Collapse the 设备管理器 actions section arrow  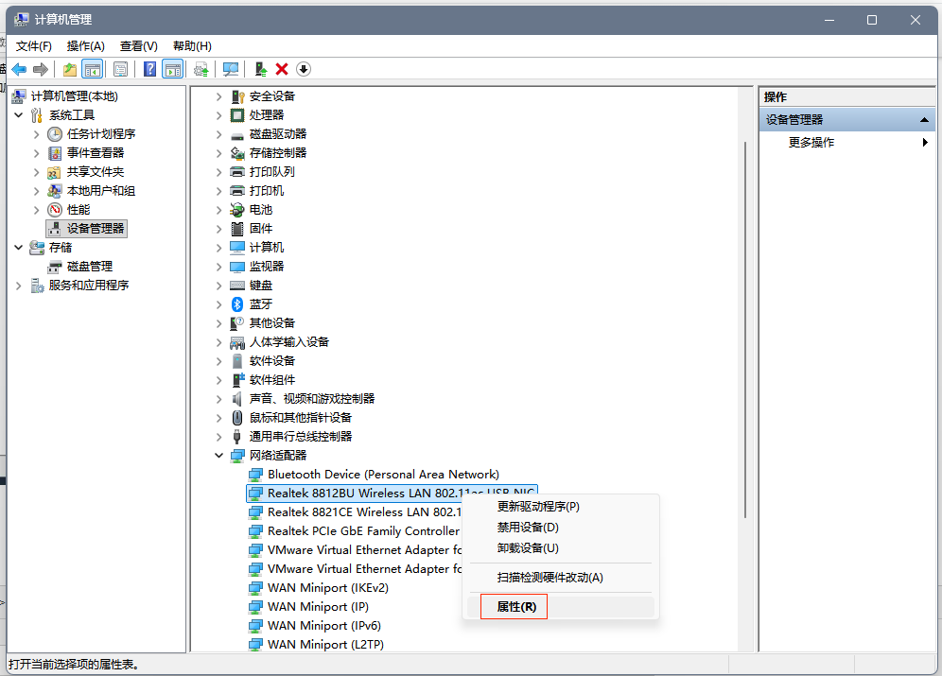coord(924,120)
